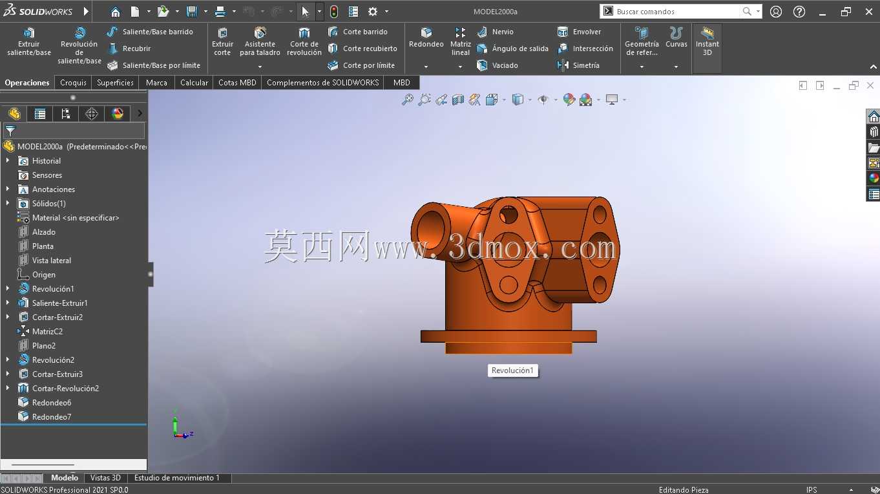Image resolution: width=880 pixels, height=494 pixels.
Task: Open the Help question mark icon
Action: click(x=799, y=12)
